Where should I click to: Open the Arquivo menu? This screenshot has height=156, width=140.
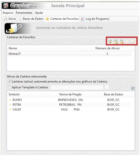[8, 13]
